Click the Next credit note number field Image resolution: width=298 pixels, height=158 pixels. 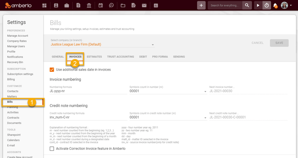coord(248,117)
